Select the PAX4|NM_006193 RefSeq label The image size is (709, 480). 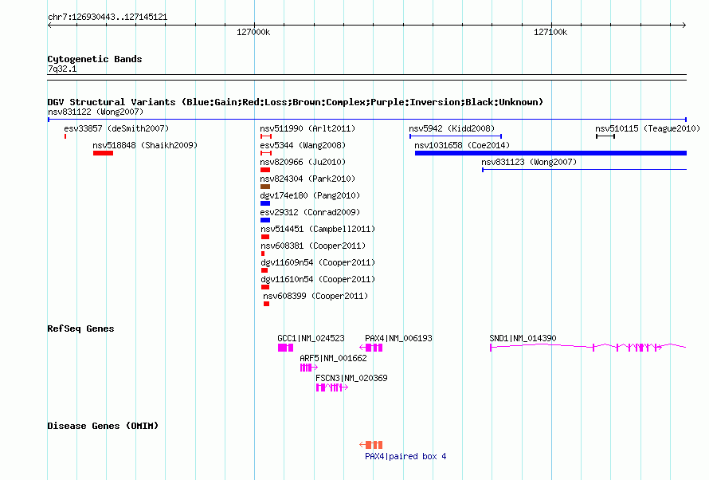point(398,338)
